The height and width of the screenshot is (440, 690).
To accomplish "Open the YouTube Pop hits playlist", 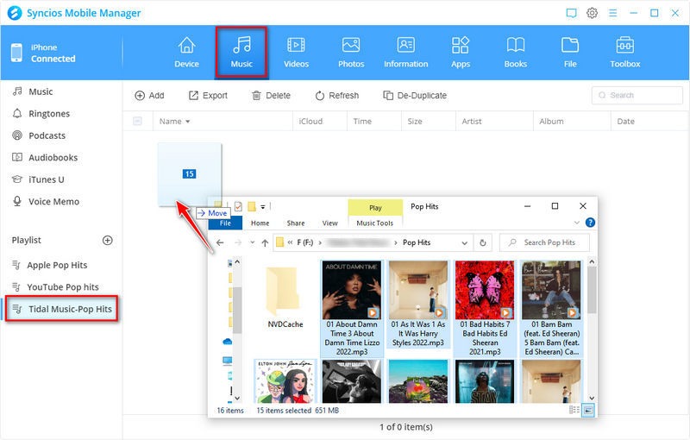I will [x=62, y=287].
